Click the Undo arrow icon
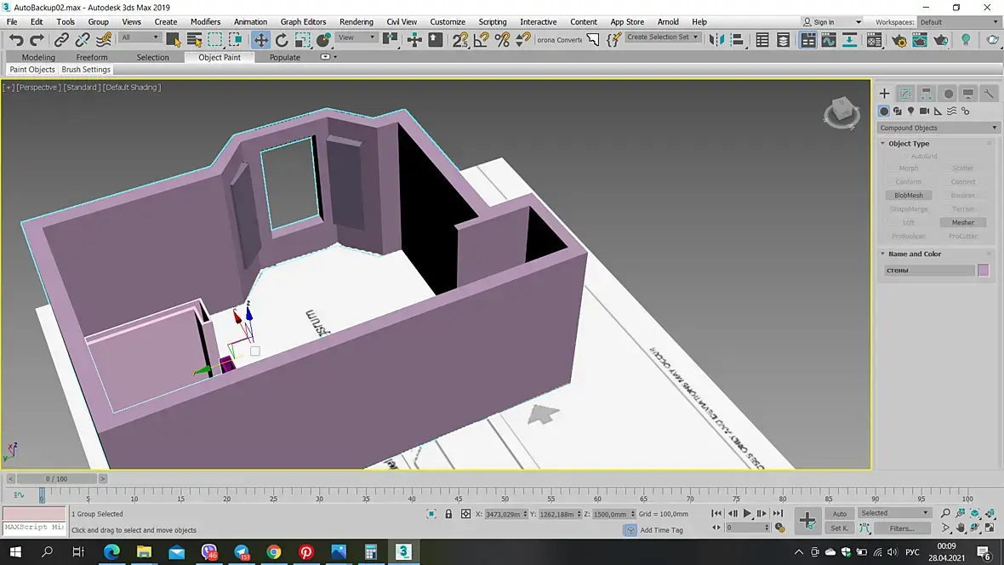Image resolution: width=1004 pixels, height=565 pixels. 16,40
